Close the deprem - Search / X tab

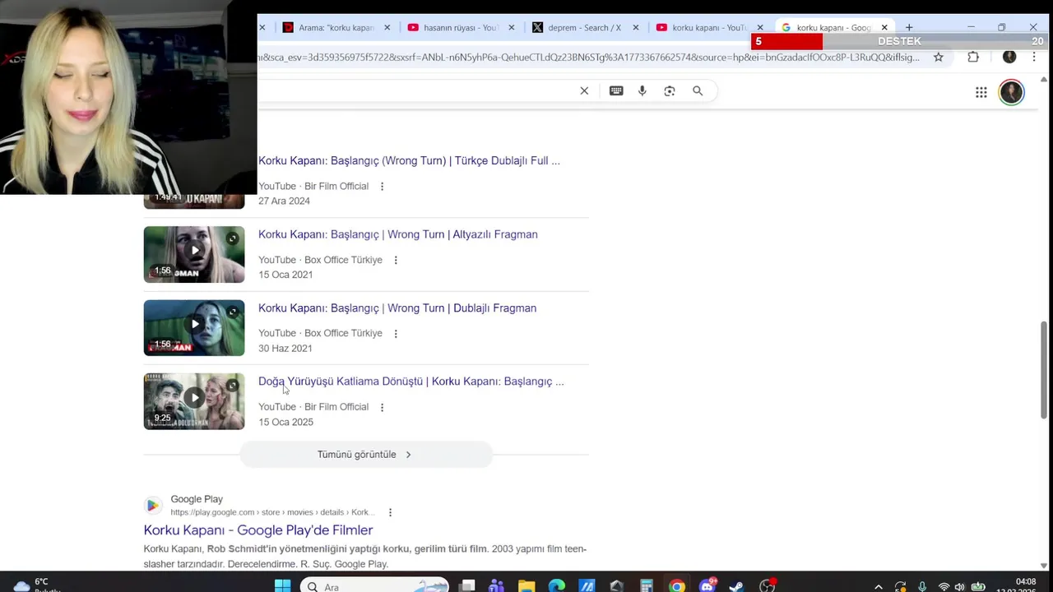point(635,27)
